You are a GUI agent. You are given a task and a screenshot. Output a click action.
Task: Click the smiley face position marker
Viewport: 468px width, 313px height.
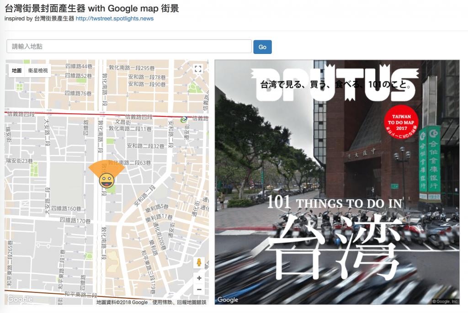[x=106, y=180]
